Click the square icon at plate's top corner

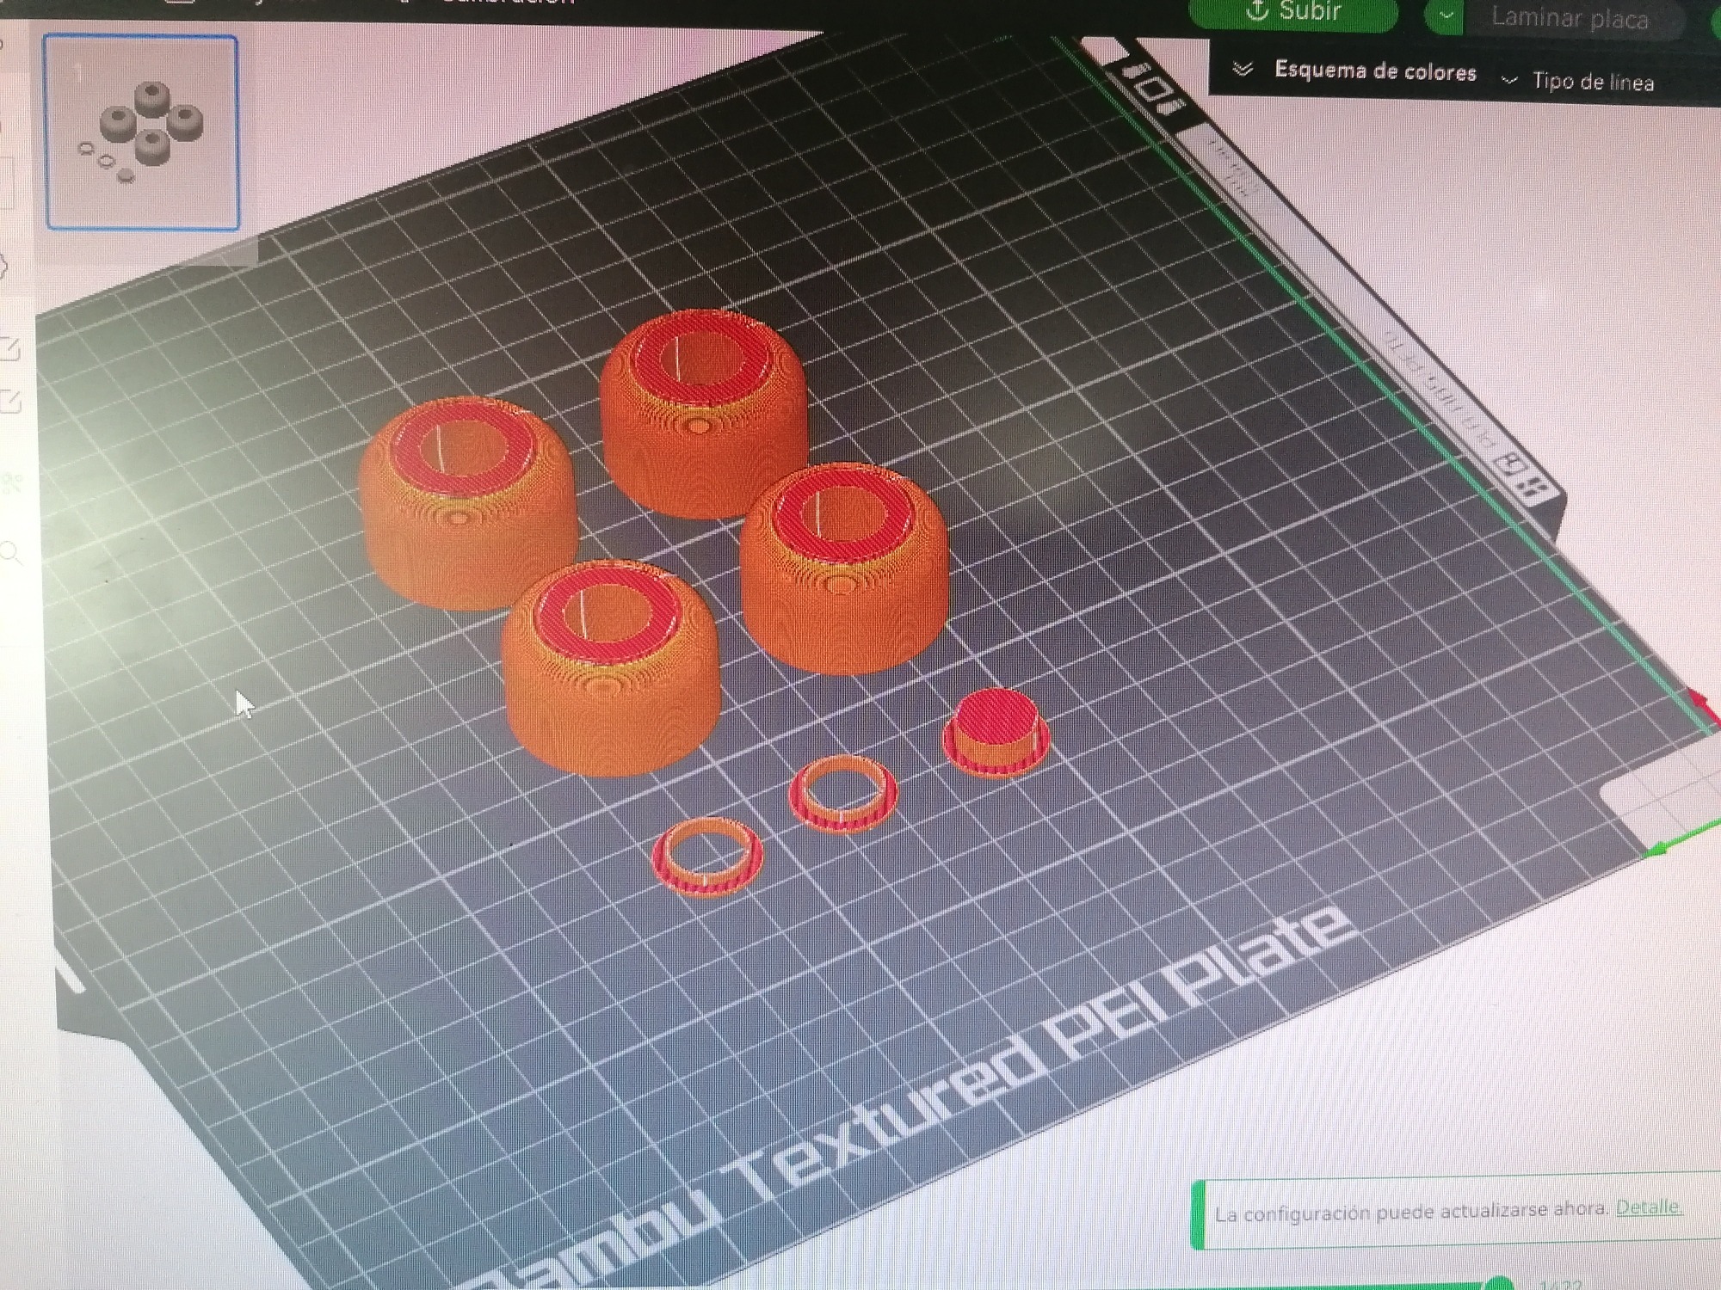pyautogui.click(x=1154, y=89)
